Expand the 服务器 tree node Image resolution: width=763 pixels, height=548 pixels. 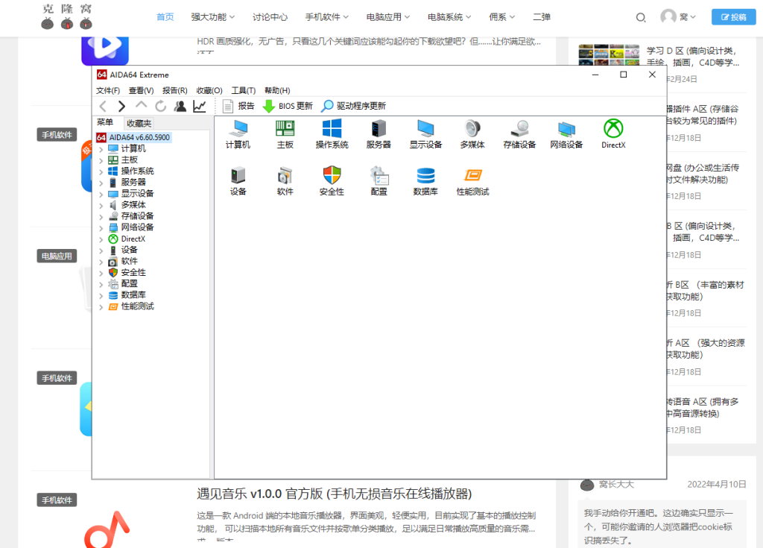tap(101, 183)
